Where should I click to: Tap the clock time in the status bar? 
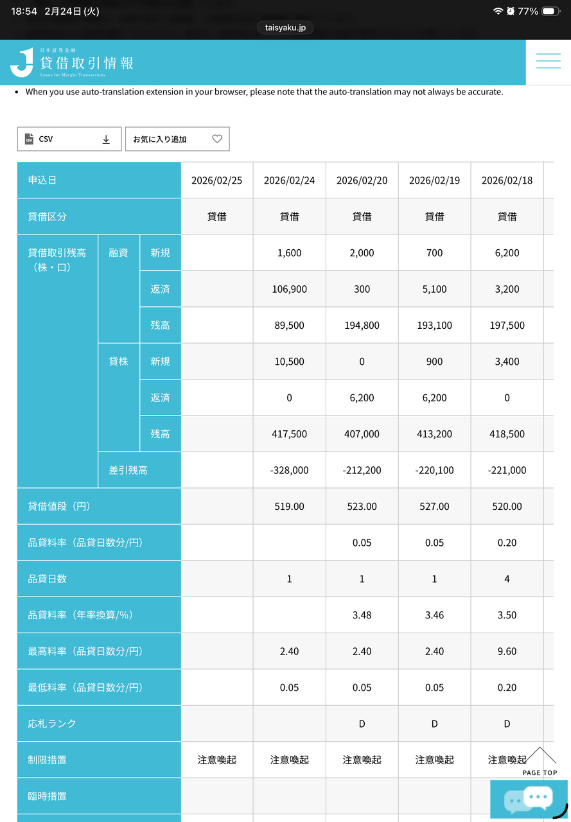[24, 12]
